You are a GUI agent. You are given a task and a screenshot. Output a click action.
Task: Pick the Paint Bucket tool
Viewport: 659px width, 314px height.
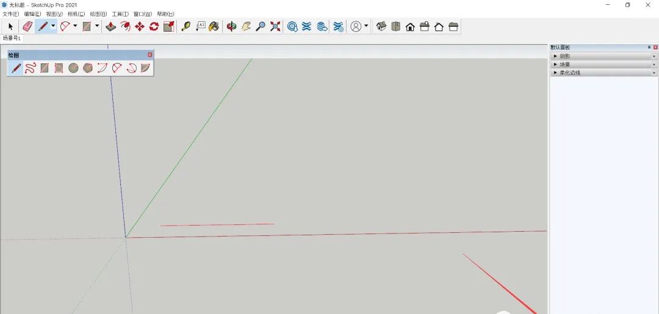(214, 27)
